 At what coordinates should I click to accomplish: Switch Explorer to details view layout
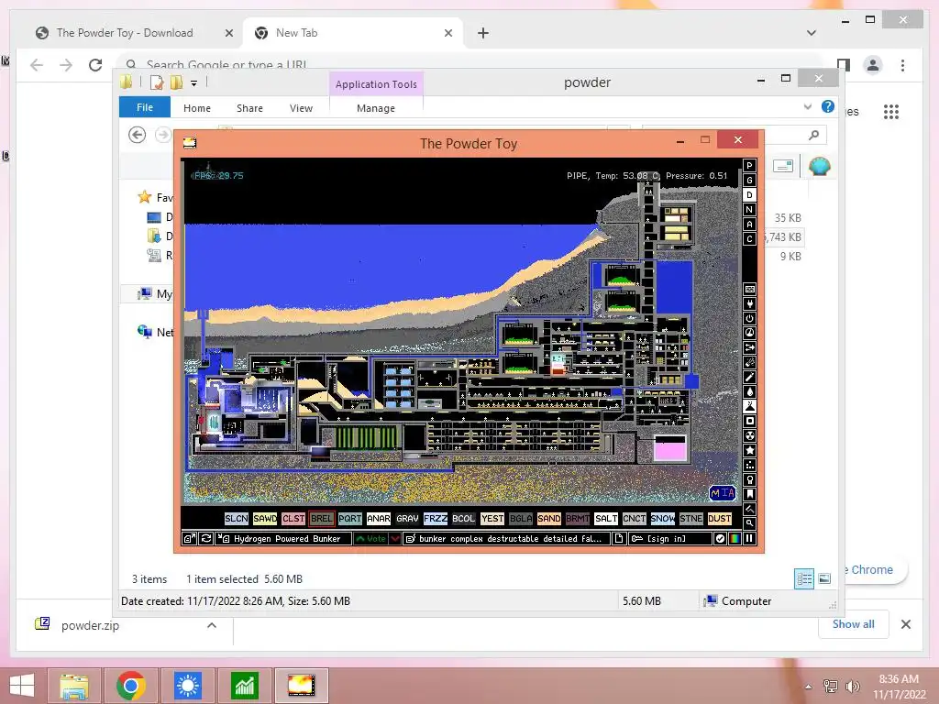pos(804,578)
